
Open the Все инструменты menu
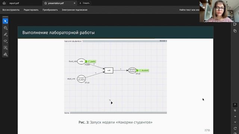(11, 10)
